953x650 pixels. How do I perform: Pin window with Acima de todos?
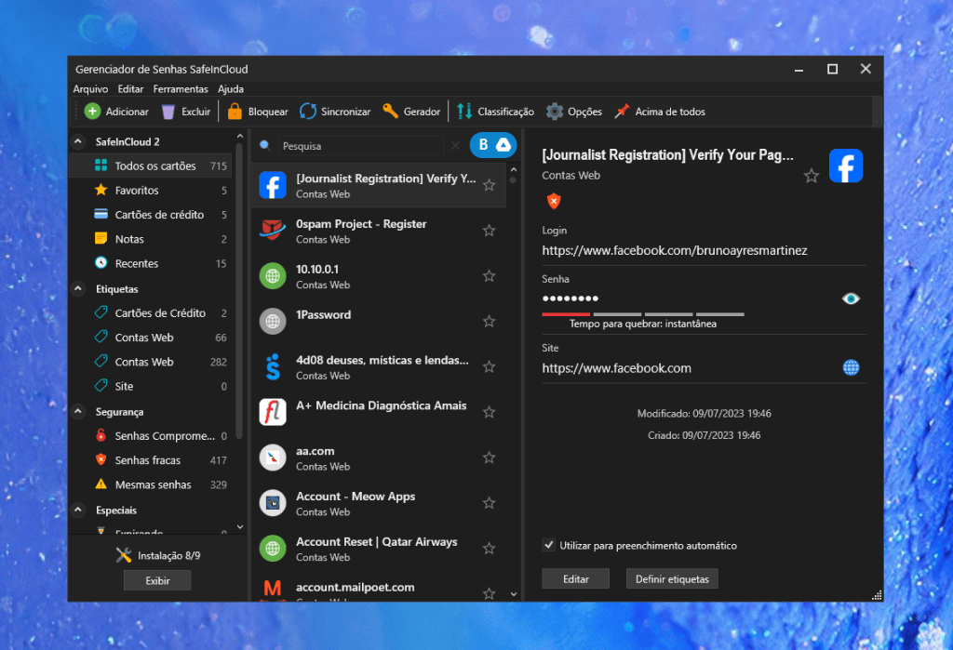tap(660, 112)
